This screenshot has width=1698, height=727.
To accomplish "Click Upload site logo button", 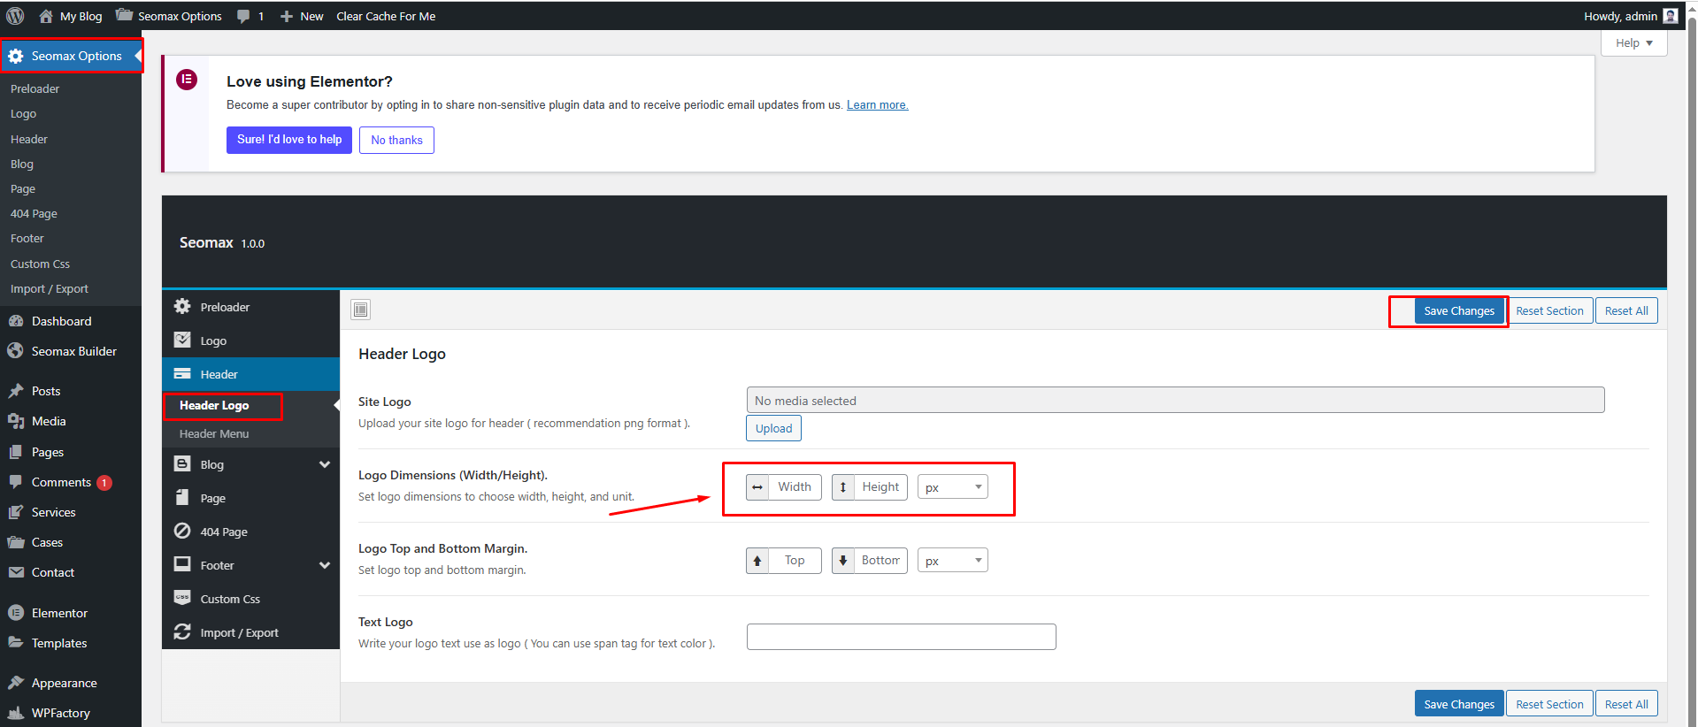I will pyautogui.click(x=773, y=428).
